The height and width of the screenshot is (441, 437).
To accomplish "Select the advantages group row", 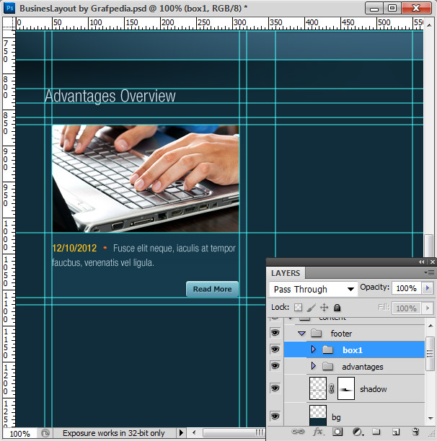I will click(354, 367).
